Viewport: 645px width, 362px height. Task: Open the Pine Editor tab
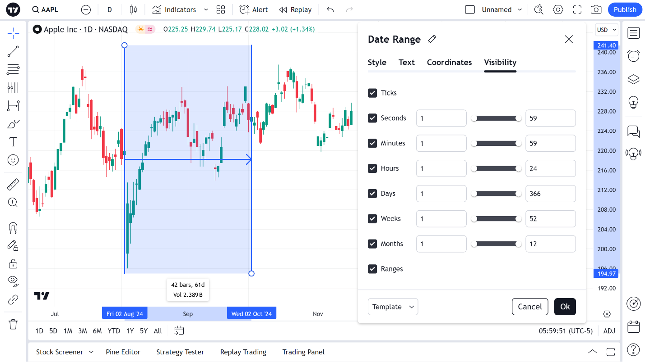123,352
